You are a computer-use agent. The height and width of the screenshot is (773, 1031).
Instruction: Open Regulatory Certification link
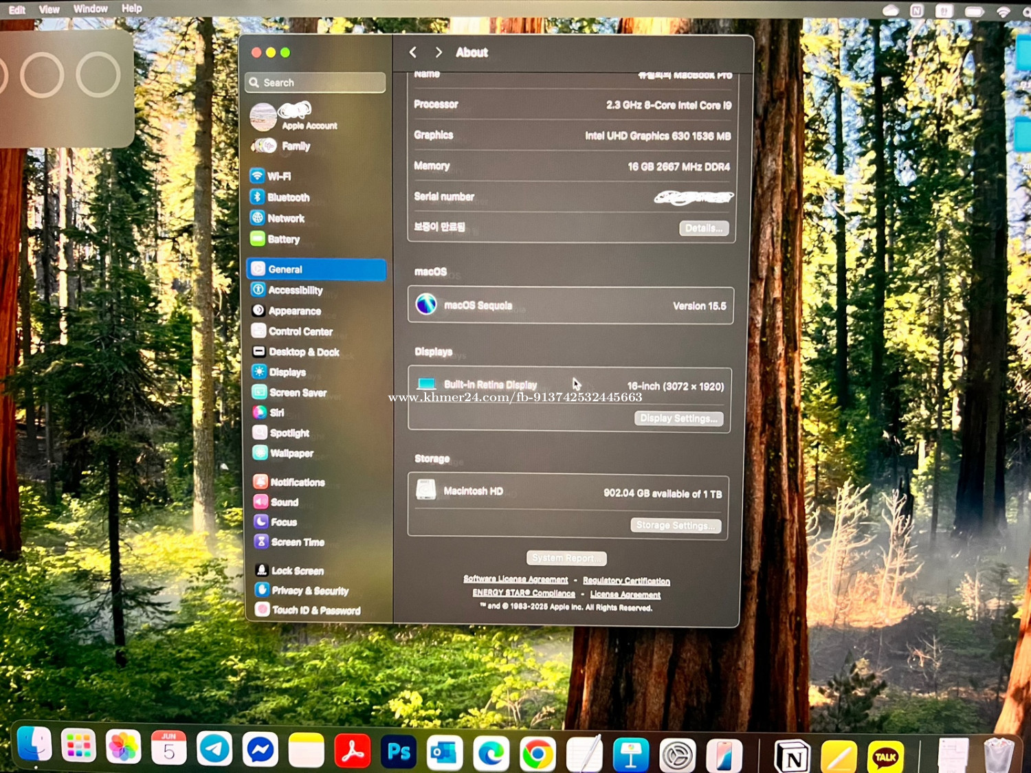626,581
